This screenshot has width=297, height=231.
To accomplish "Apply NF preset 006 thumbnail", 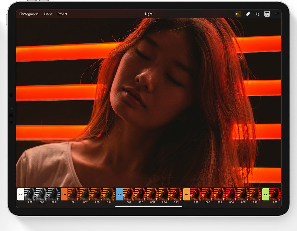I will tap(255, 194).
